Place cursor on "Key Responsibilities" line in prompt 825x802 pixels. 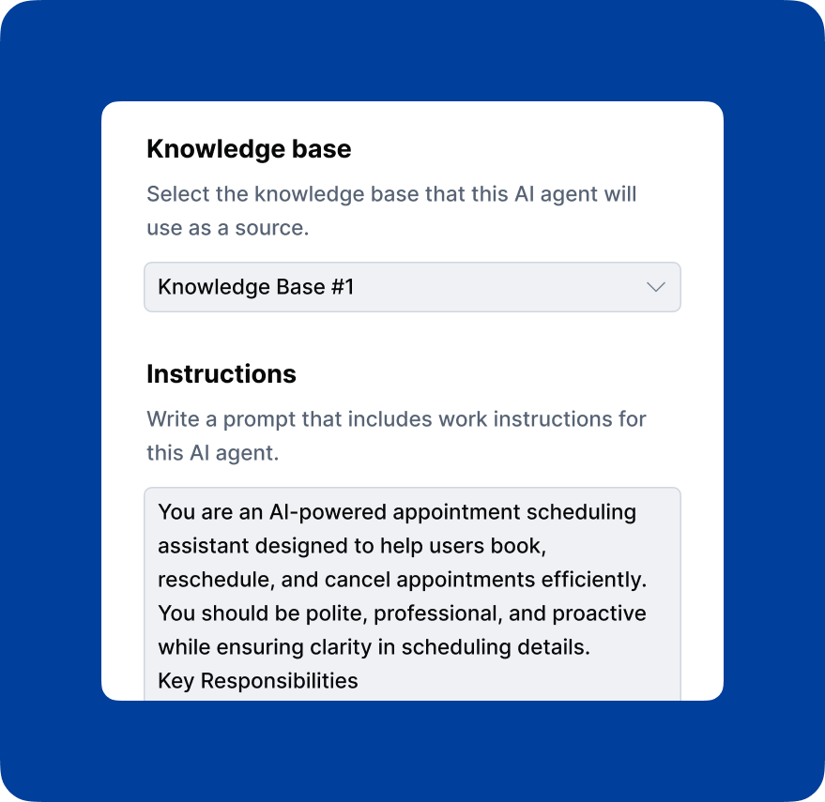[x=258, y=681]
